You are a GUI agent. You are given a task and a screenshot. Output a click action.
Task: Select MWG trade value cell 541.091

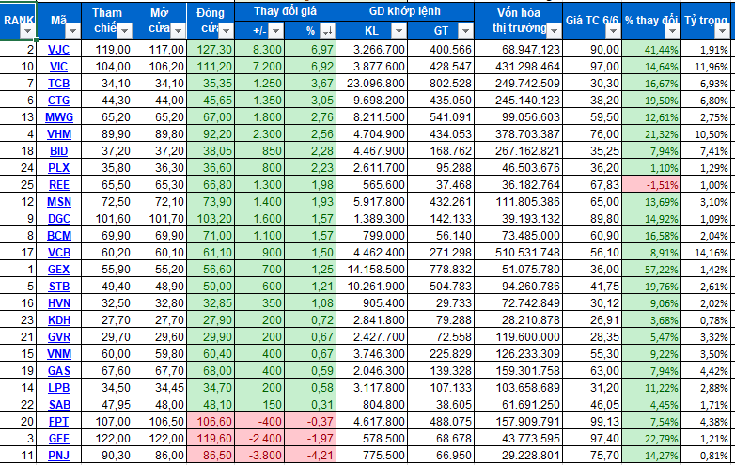tap(441, 117)
